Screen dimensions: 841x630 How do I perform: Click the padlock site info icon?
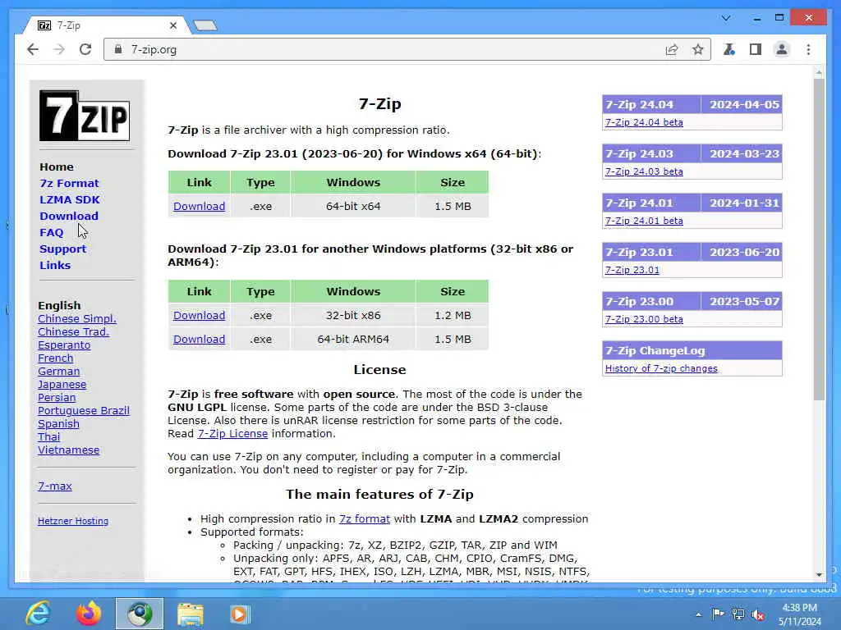point(118,49)
